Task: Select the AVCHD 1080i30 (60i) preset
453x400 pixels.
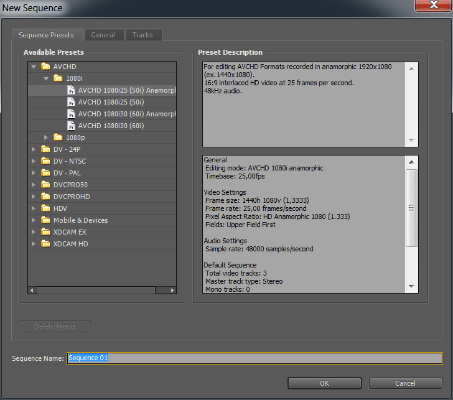Action: [102, 126]
